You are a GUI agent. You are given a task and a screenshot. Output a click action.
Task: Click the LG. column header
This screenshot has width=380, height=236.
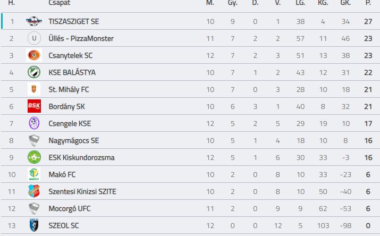click(300, 3)
